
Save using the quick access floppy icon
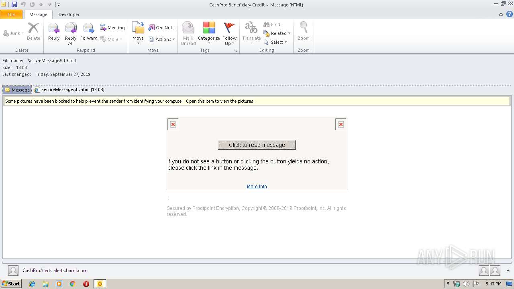pyautogui.click(x=14, y=4)
